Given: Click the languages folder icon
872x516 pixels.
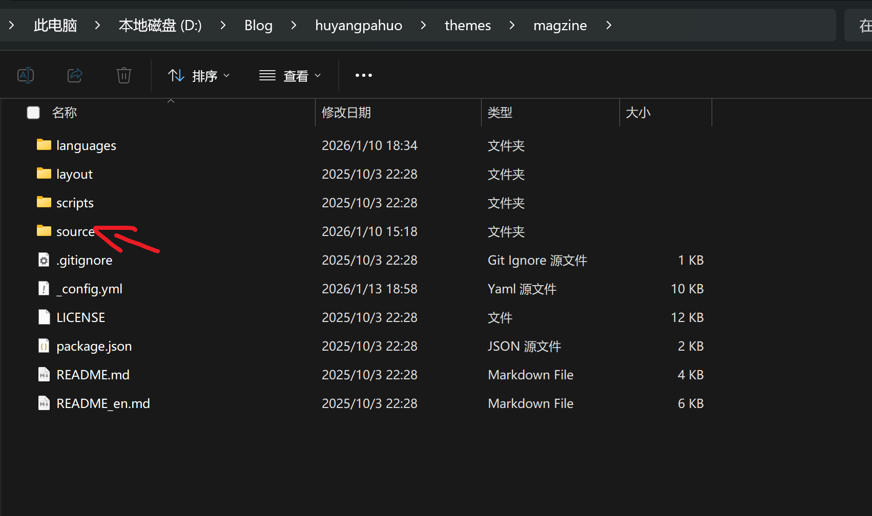Looking at the screenshot, I should pos(44,145).
